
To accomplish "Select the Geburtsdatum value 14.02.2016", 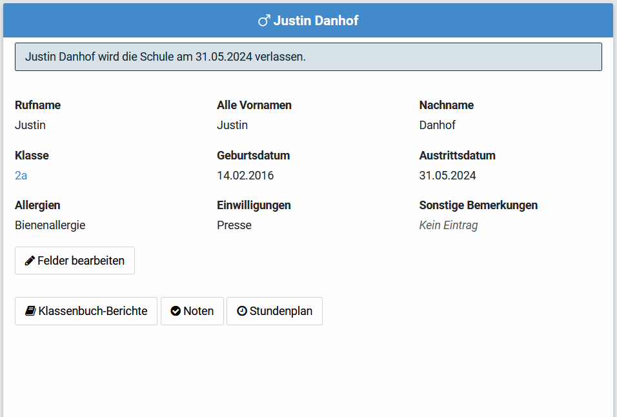I will click(245, 176).
